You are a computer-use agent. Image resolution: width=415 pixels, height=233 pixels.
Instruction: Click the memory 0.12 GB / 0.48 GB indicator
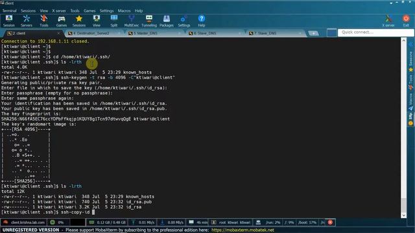point(108,223)
